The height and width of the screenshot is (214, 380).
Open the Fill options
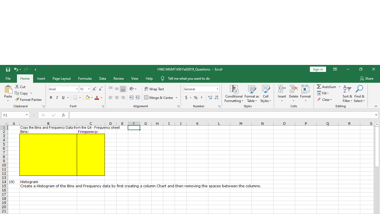[x=323, y=93]
